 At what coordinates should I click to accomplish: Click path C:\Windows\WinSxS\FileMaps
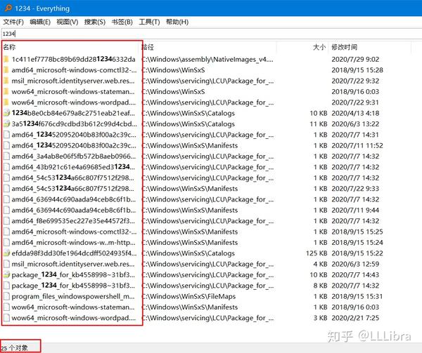[x=188, y=296]
